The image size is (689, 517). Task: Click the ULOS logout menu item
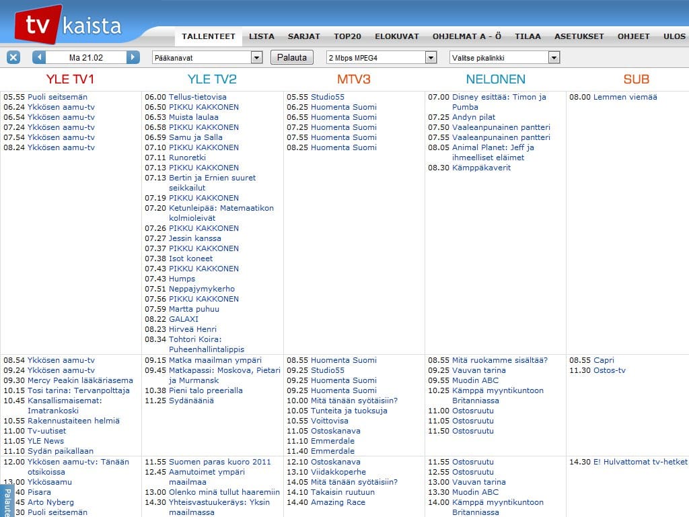tap(674, 36)
